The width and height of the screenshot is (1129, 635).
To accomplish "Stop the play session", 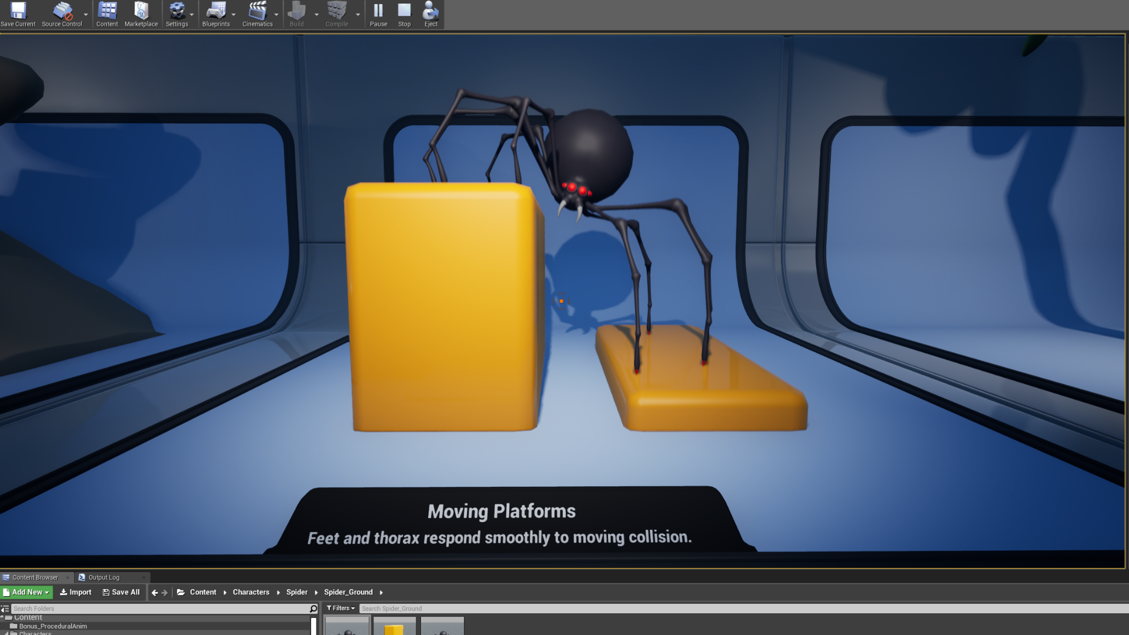I will pos(404,14).
